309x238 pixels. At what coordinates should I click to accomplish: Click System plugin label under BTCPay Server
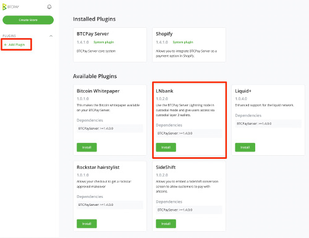click(x=104, y=42)
